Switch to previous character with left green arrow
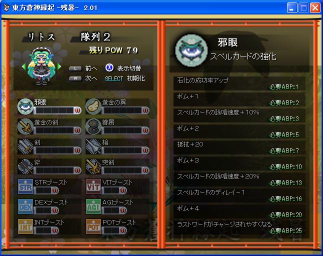The width and height of the screenshot is (323, 256). click(x=23, y=66)
